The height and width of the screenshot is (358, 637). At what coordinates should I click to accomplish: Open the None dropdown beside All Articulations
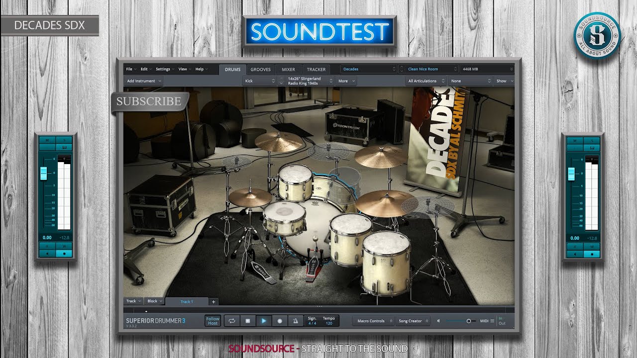[470, 81]
